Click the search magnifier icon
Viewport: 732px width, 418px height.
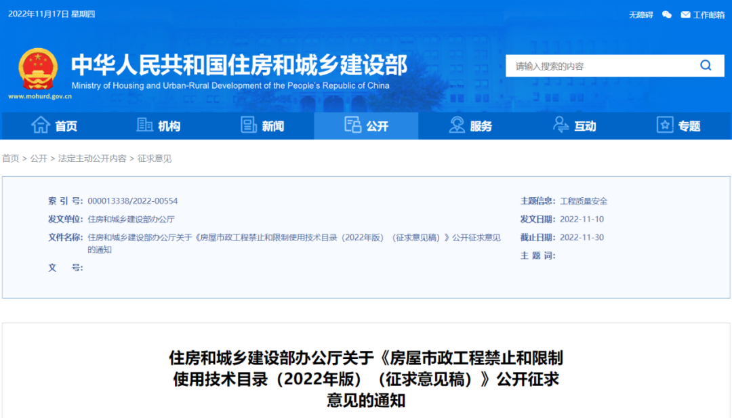(706, 66)
